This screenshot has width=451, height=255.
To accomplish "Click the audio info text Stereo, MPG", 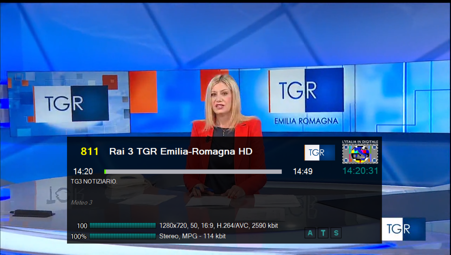I will 192,236.
